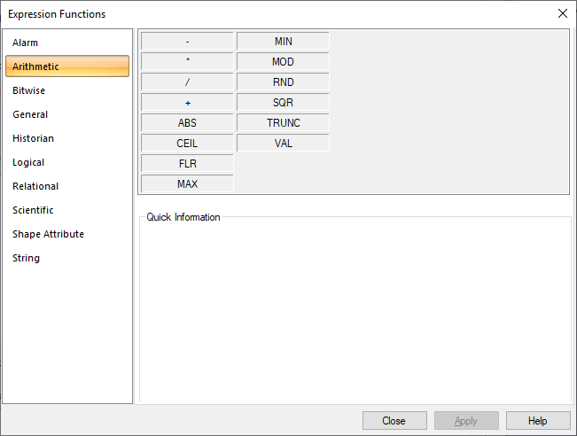Open the Shape Attribute category
Image resolution: width=577 pixels, height=436 pixels.
pos(67,234)
